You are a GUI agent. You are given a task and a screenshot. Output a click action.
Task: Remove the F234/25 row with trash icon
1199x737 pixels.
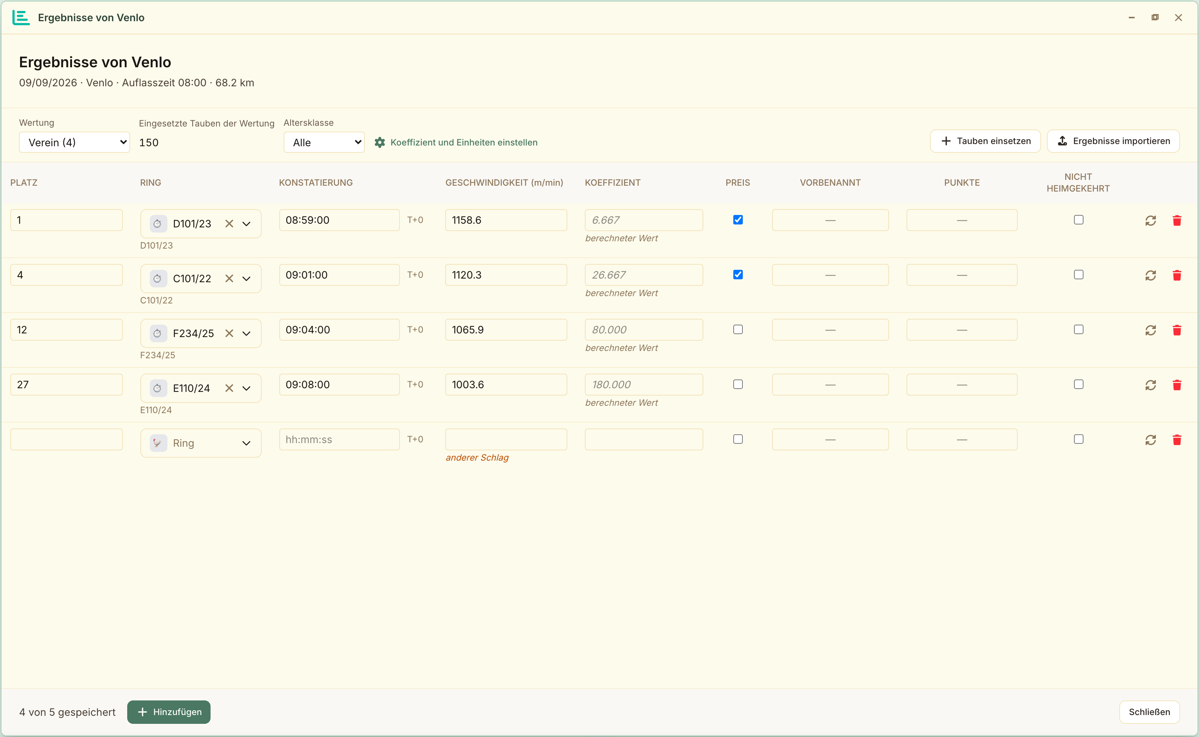1177,330
